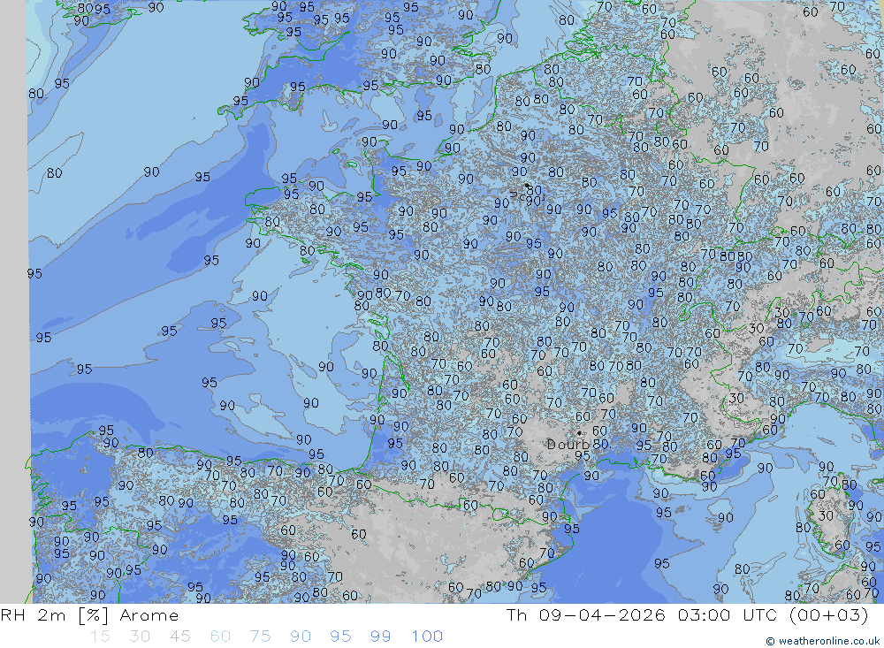Select the legend value 45

[179, 637]
